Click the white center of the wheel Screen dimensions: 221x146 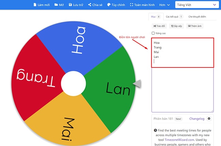[73, 84]
